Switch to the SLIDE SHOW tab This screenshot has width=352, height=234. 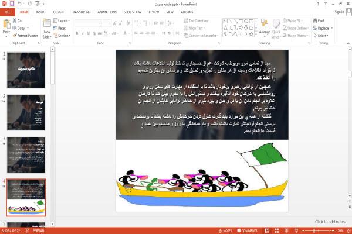point(133,12)
